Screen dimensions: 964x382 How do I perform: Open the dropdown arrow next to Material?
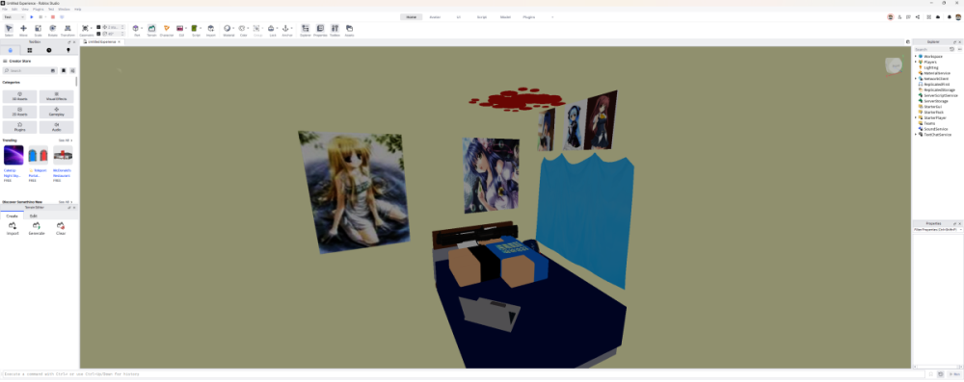point(234,28)
